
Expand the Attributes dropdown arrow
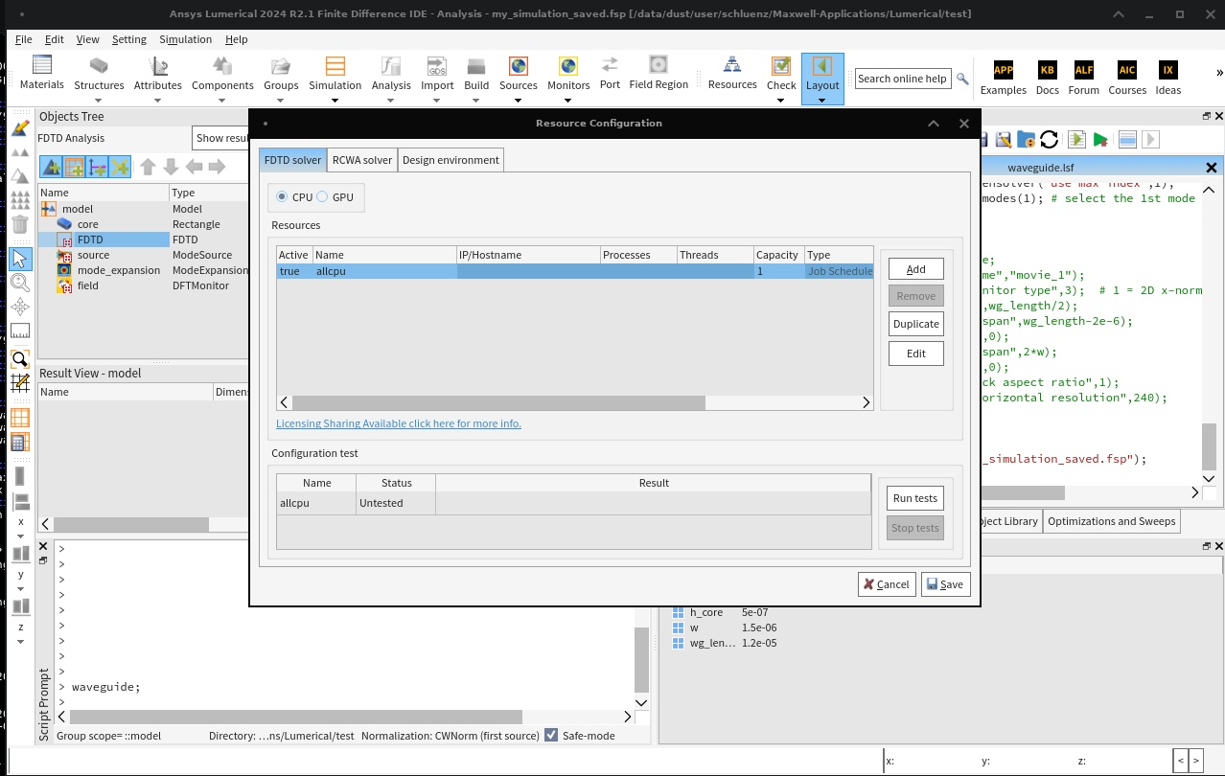tap(158, 99)
